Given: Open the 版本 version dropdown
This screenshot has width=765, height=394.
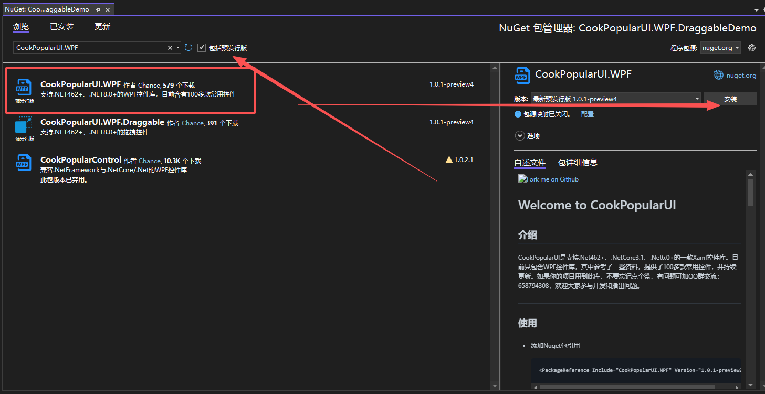Looking at the screenshot, I should coord(616,99).
